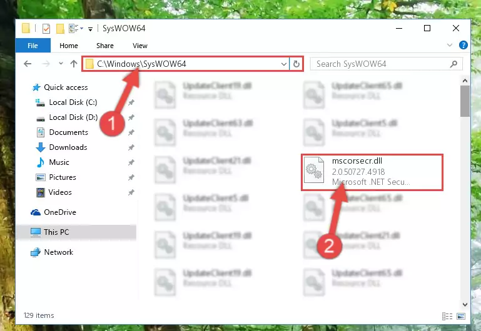Click the scrollbar down arrow

click(465, 304)
